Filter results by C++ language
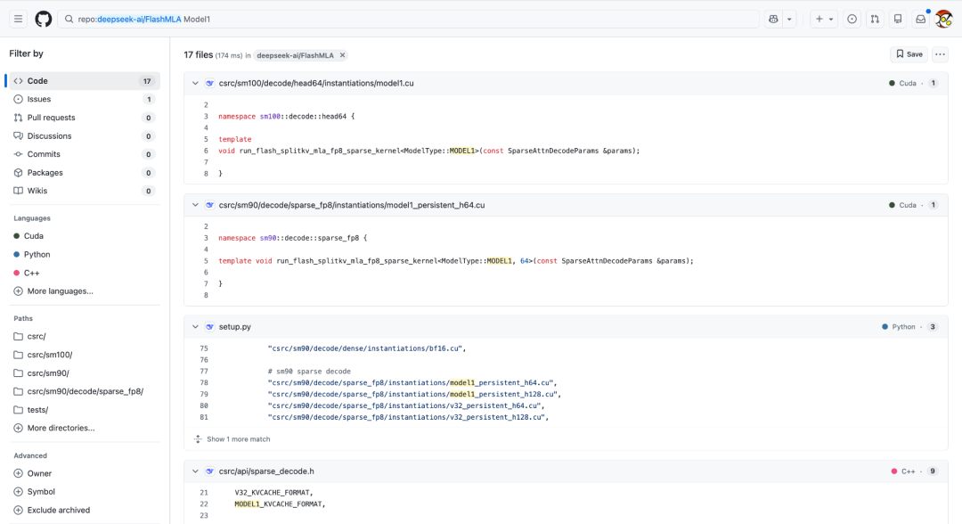The image size is (962, 524). [x=32, y=273]
